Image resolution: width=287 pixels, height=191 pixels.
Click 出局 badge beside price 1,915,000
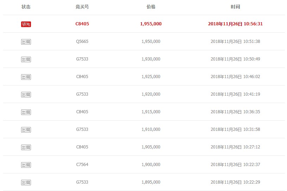coord(26,112)
